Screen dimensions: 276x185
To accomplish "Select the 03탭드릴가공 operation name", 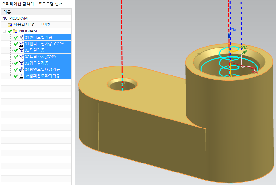I will pyautogui.click(x=37, y=63).
